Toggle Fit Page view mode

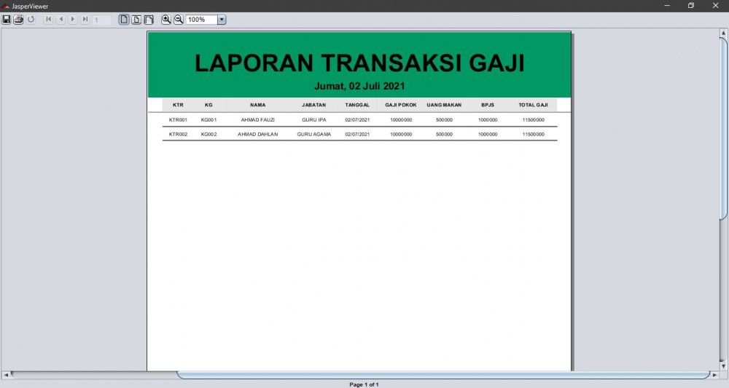pyautogui.click(x=136, y=20)
